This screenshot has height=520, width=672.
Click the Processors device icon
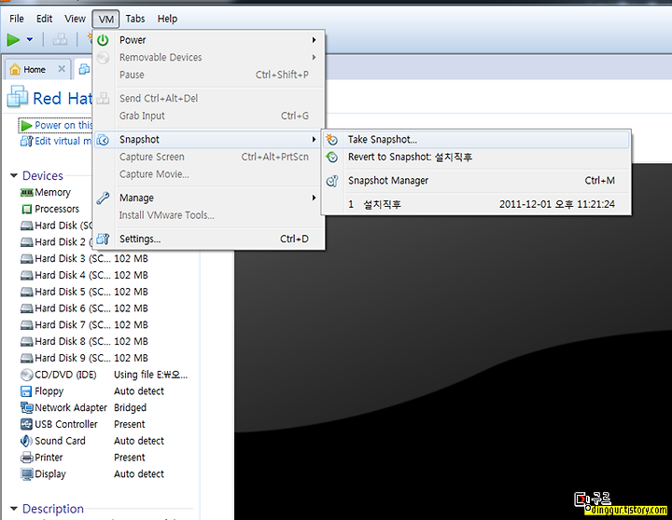26,209
